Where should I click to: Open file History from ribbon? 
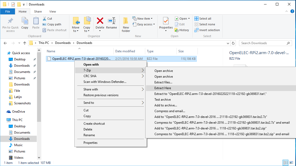coord(182,30)
